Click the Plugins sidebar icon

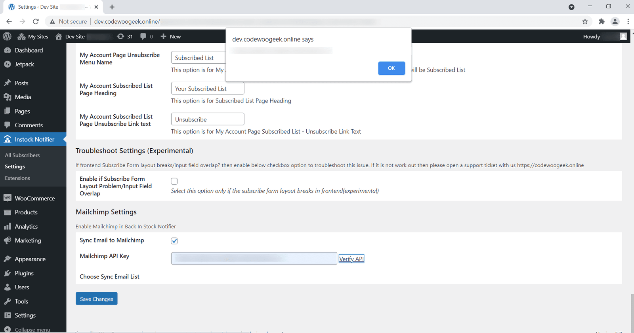[7, 273]
